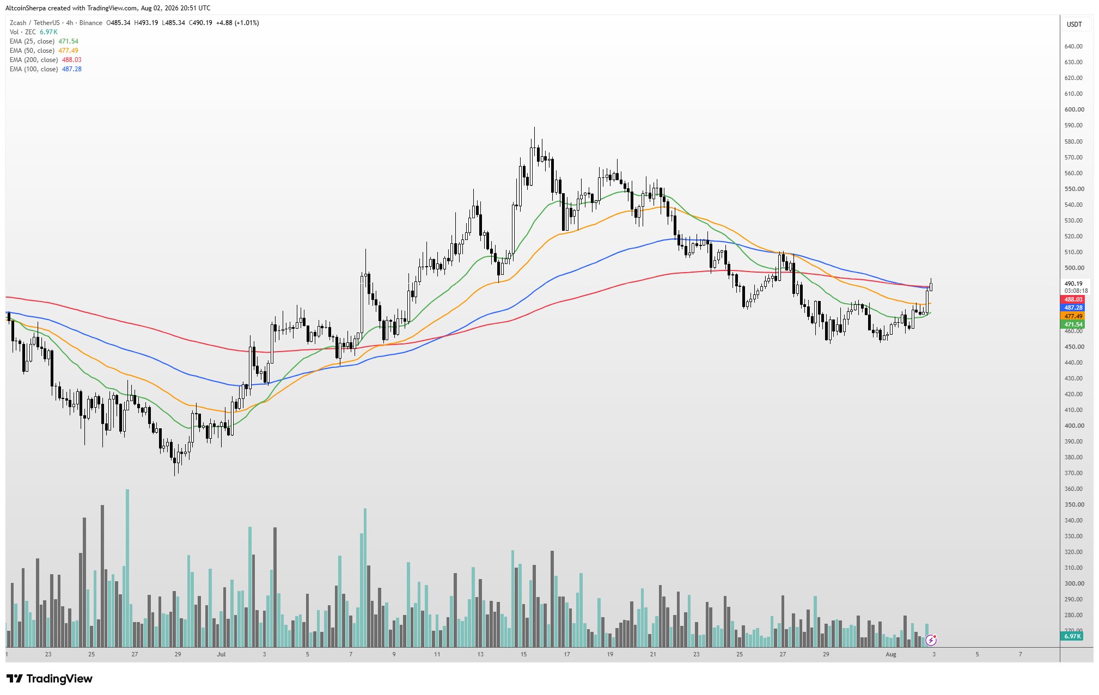The width and height of the screenshot is (1099, 695).
Task: Click the open value O485.34
Action: [x=118, y=23]
